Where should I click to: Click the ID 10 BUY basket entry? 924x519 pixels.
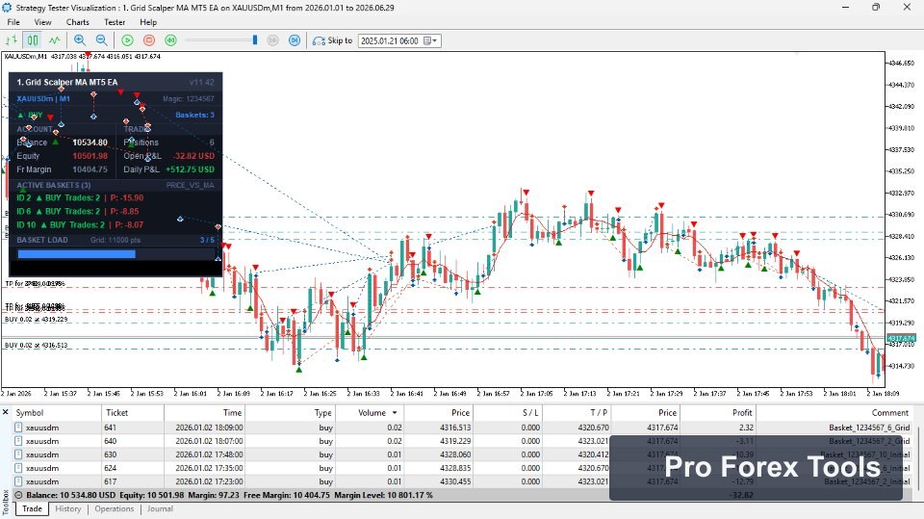[x=80, y=224]
